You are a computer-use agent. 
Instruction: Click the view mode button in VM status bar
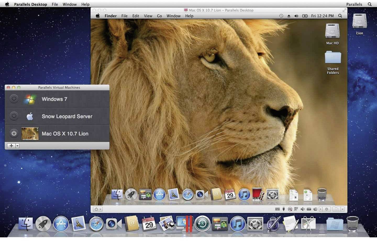coord(337,209)
